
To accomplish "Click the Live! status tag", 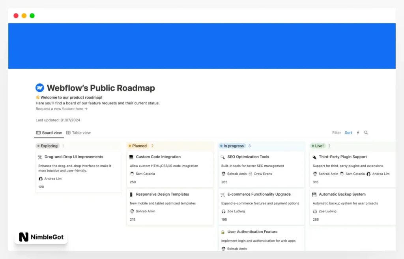I will click(x=318, y=146).
